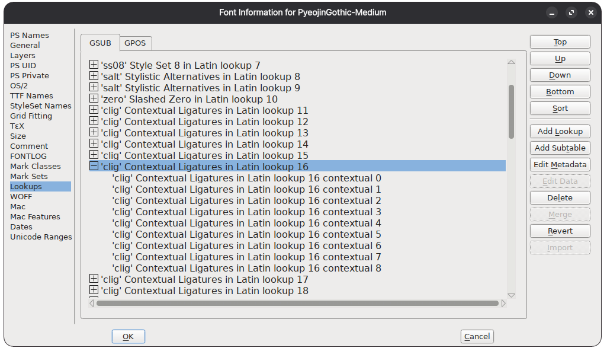Expand 'clig' Contextual Ligatures lookup 11
607x351 pixels.
pos(94,109)
